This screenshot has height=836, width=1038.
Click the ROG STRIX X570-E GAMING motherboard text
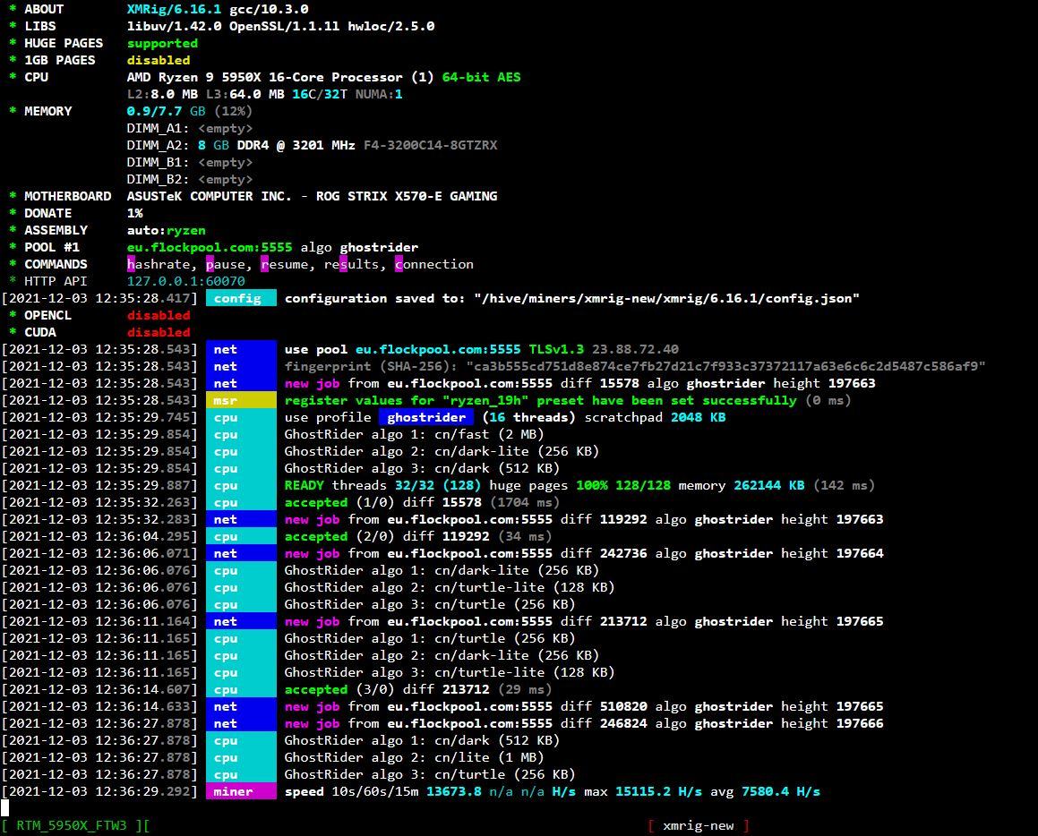(407, 196)
